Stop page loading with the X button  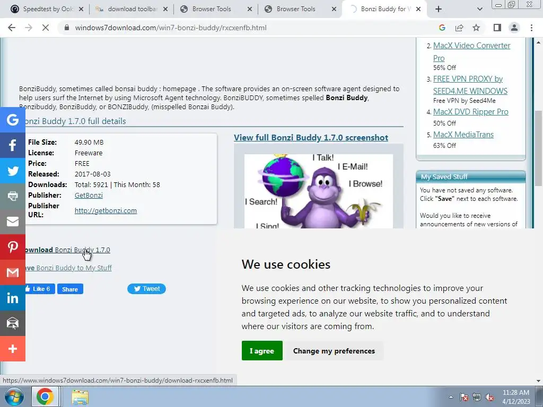[x=46, y=28]
